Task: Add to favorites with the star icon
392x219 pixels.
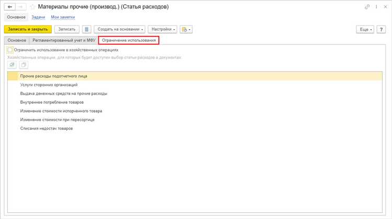Action: [32, 7]
